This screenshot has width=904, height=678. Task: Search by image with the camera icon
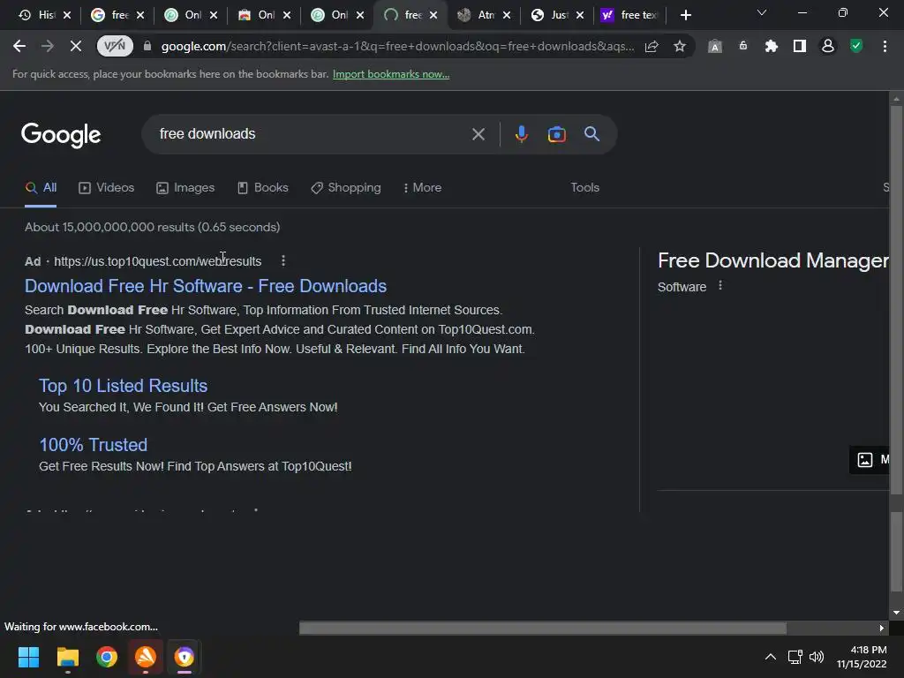point(556,134)
